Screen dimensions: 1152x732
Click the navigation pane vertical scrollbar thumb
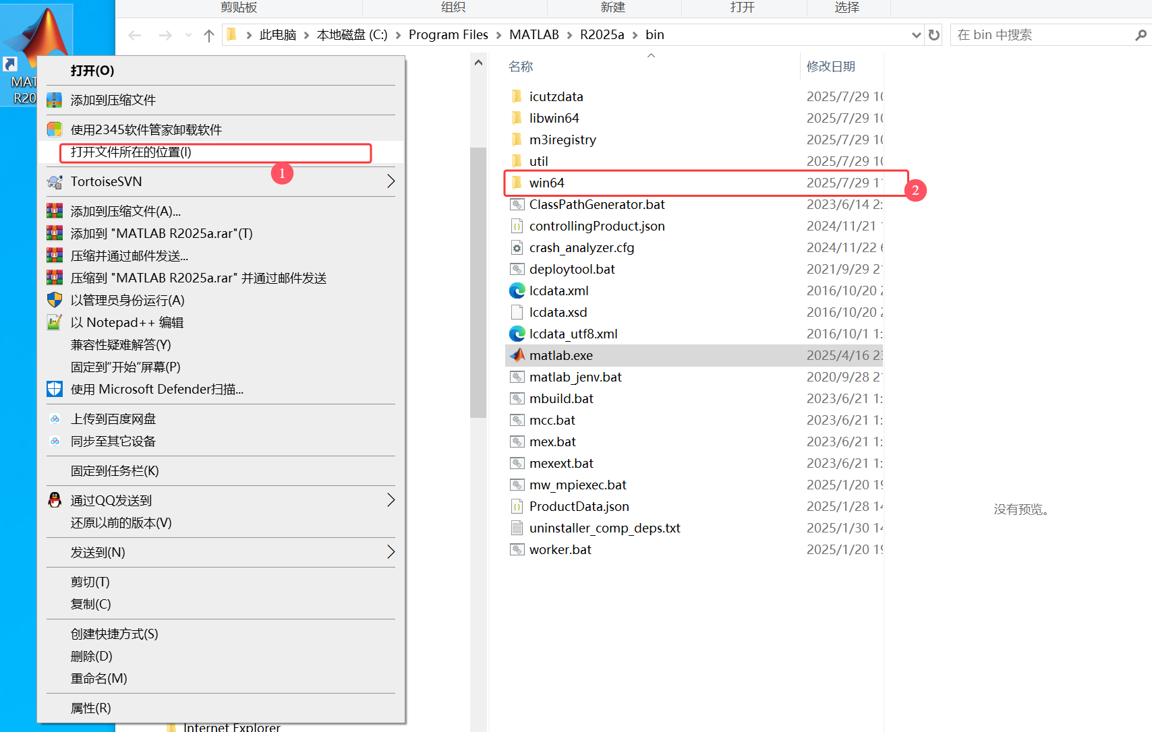click(x=478, y=282)
